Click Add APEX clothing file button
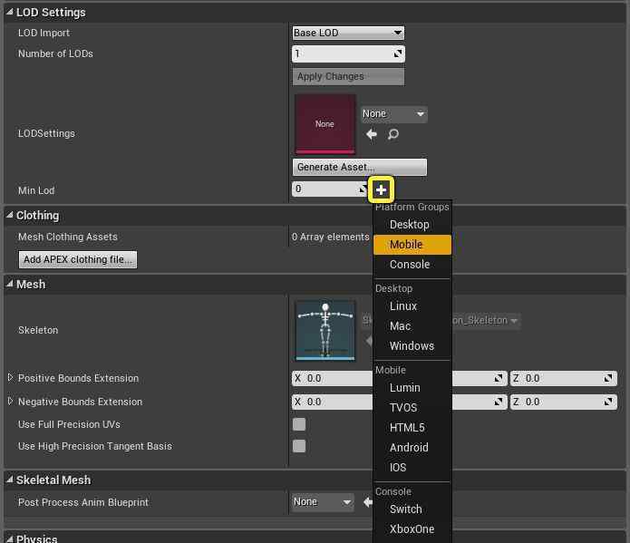Viewport: 630px width, 543px height. click(x=78, y=259)
